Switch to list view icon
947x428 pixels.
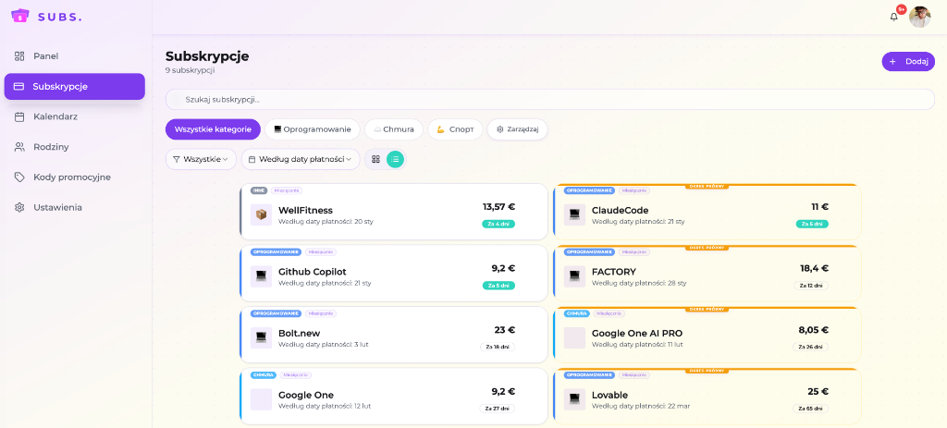point(395,159)
